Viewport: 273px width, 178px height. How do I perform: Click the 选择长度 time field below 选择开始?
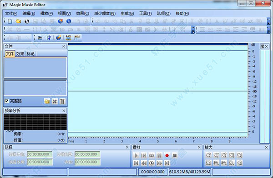[x=40, y=162]
